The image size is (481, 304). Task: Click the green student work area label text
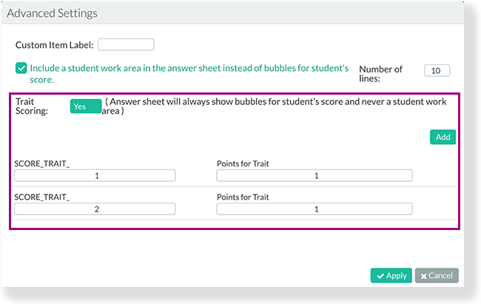[189, 74]
